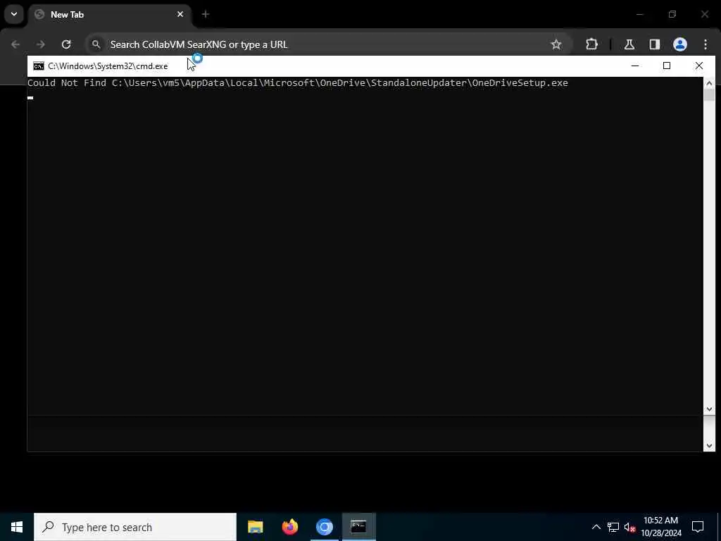Go forward in Chrome history

click(x=40, y=44)
